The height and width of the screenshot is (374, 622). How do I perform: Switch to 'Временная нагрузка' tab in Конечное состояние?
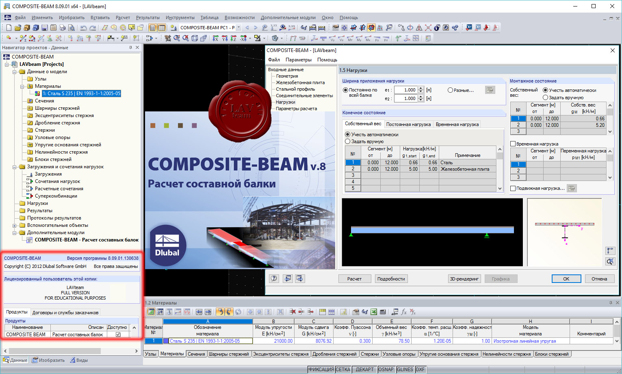coord(457,124)
